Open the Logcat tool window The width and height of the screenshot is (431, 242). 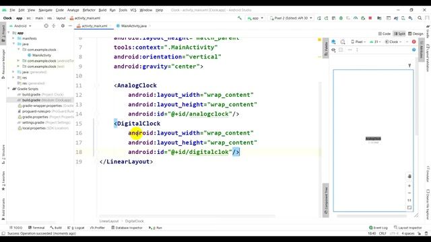point(76,228)
